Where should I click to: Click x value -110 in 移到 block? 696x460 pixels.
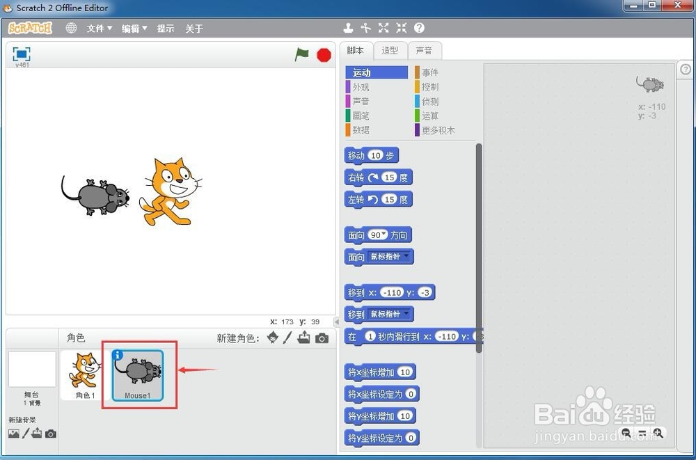coord(392,292)
